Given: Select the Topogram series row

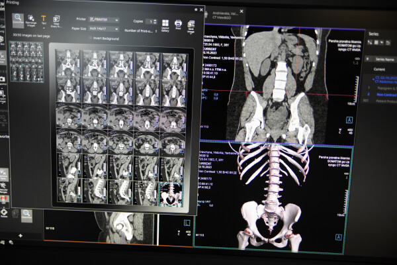Looking at the screenshot, I should [380, 88].
